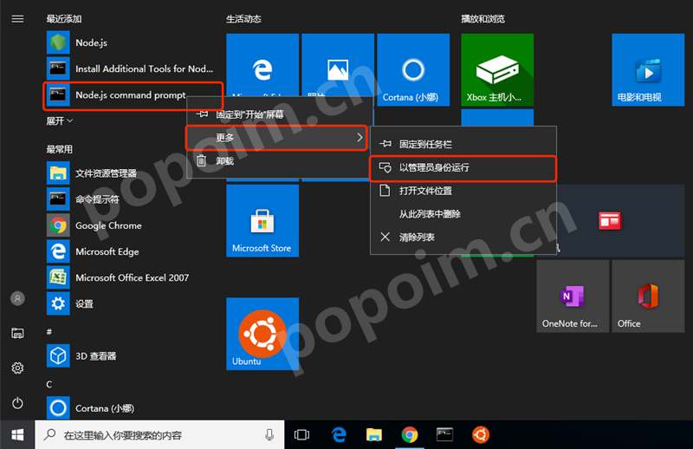Select 从此列表中删除
The image size is (693, 449).
(463, 214)
